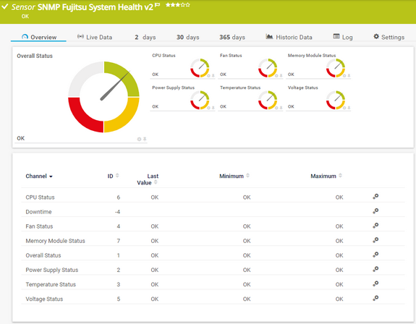Click the Power Supply Status mini gauge
This screenshot has height=324, width=416.
[x=200, y=100]
